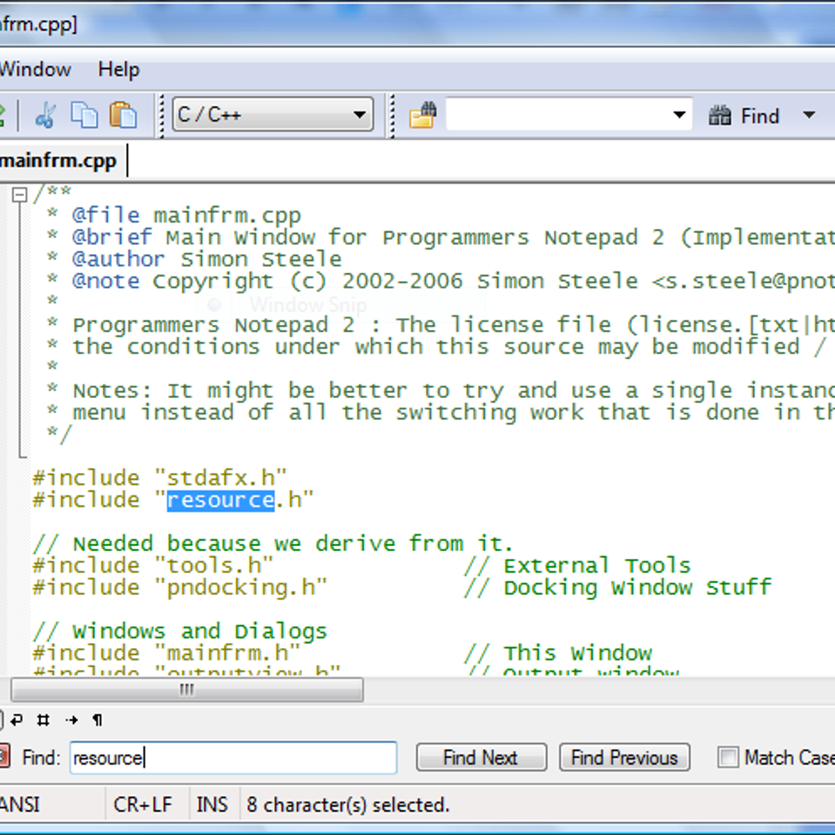Click the '@author Simon Steele' comment line
835x835 pixels.
click(x=207, y=259)
